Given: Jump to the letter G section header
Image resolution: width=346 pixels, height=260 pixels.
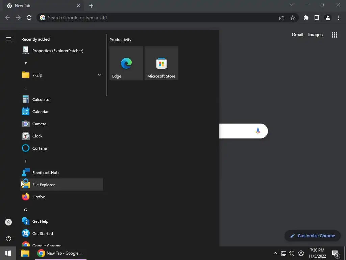Looking at the screenshot, I should (26, 210).
